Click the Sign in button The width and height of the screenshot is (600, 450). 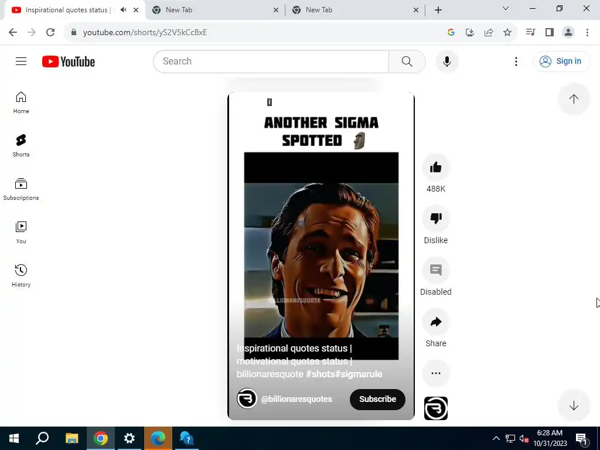tap(561, 61)
